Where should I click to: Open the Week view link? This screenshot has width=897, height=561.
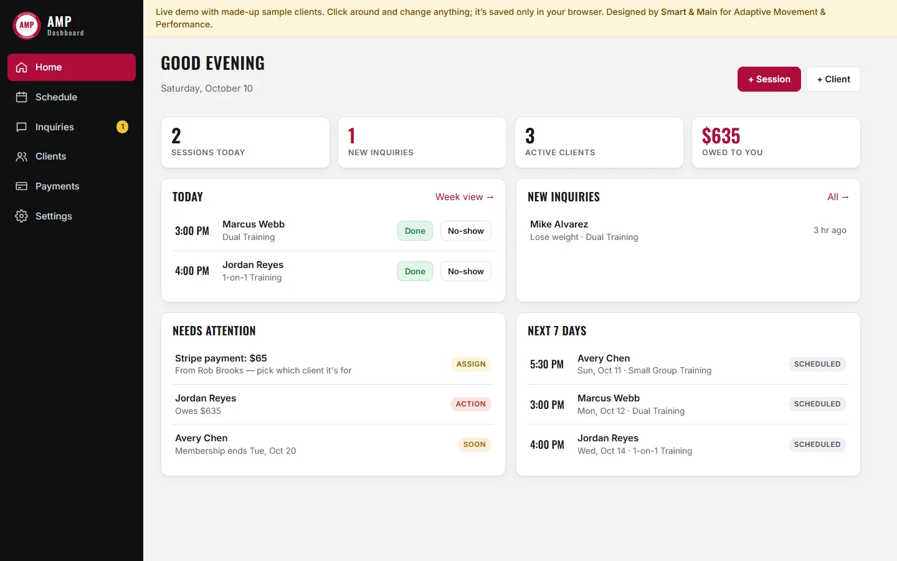(465, 197)
